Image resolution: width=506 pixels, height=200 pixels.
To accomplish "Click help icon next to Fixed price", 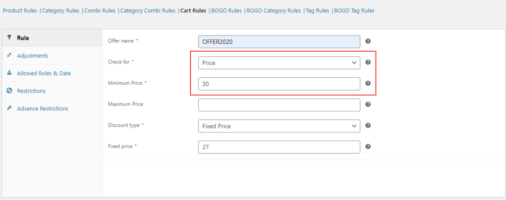I will click(368, 147).
